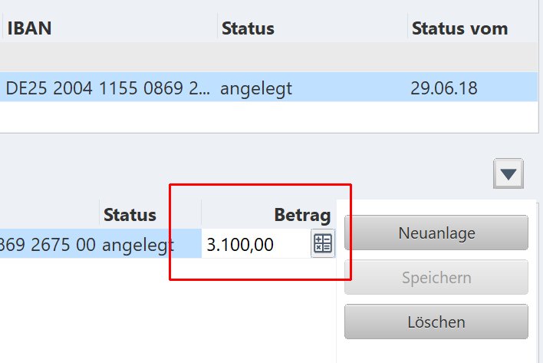The image size is (543, 363).
Task: Focus the Betrag field showing 3.100,00
Action: (256, 244)
